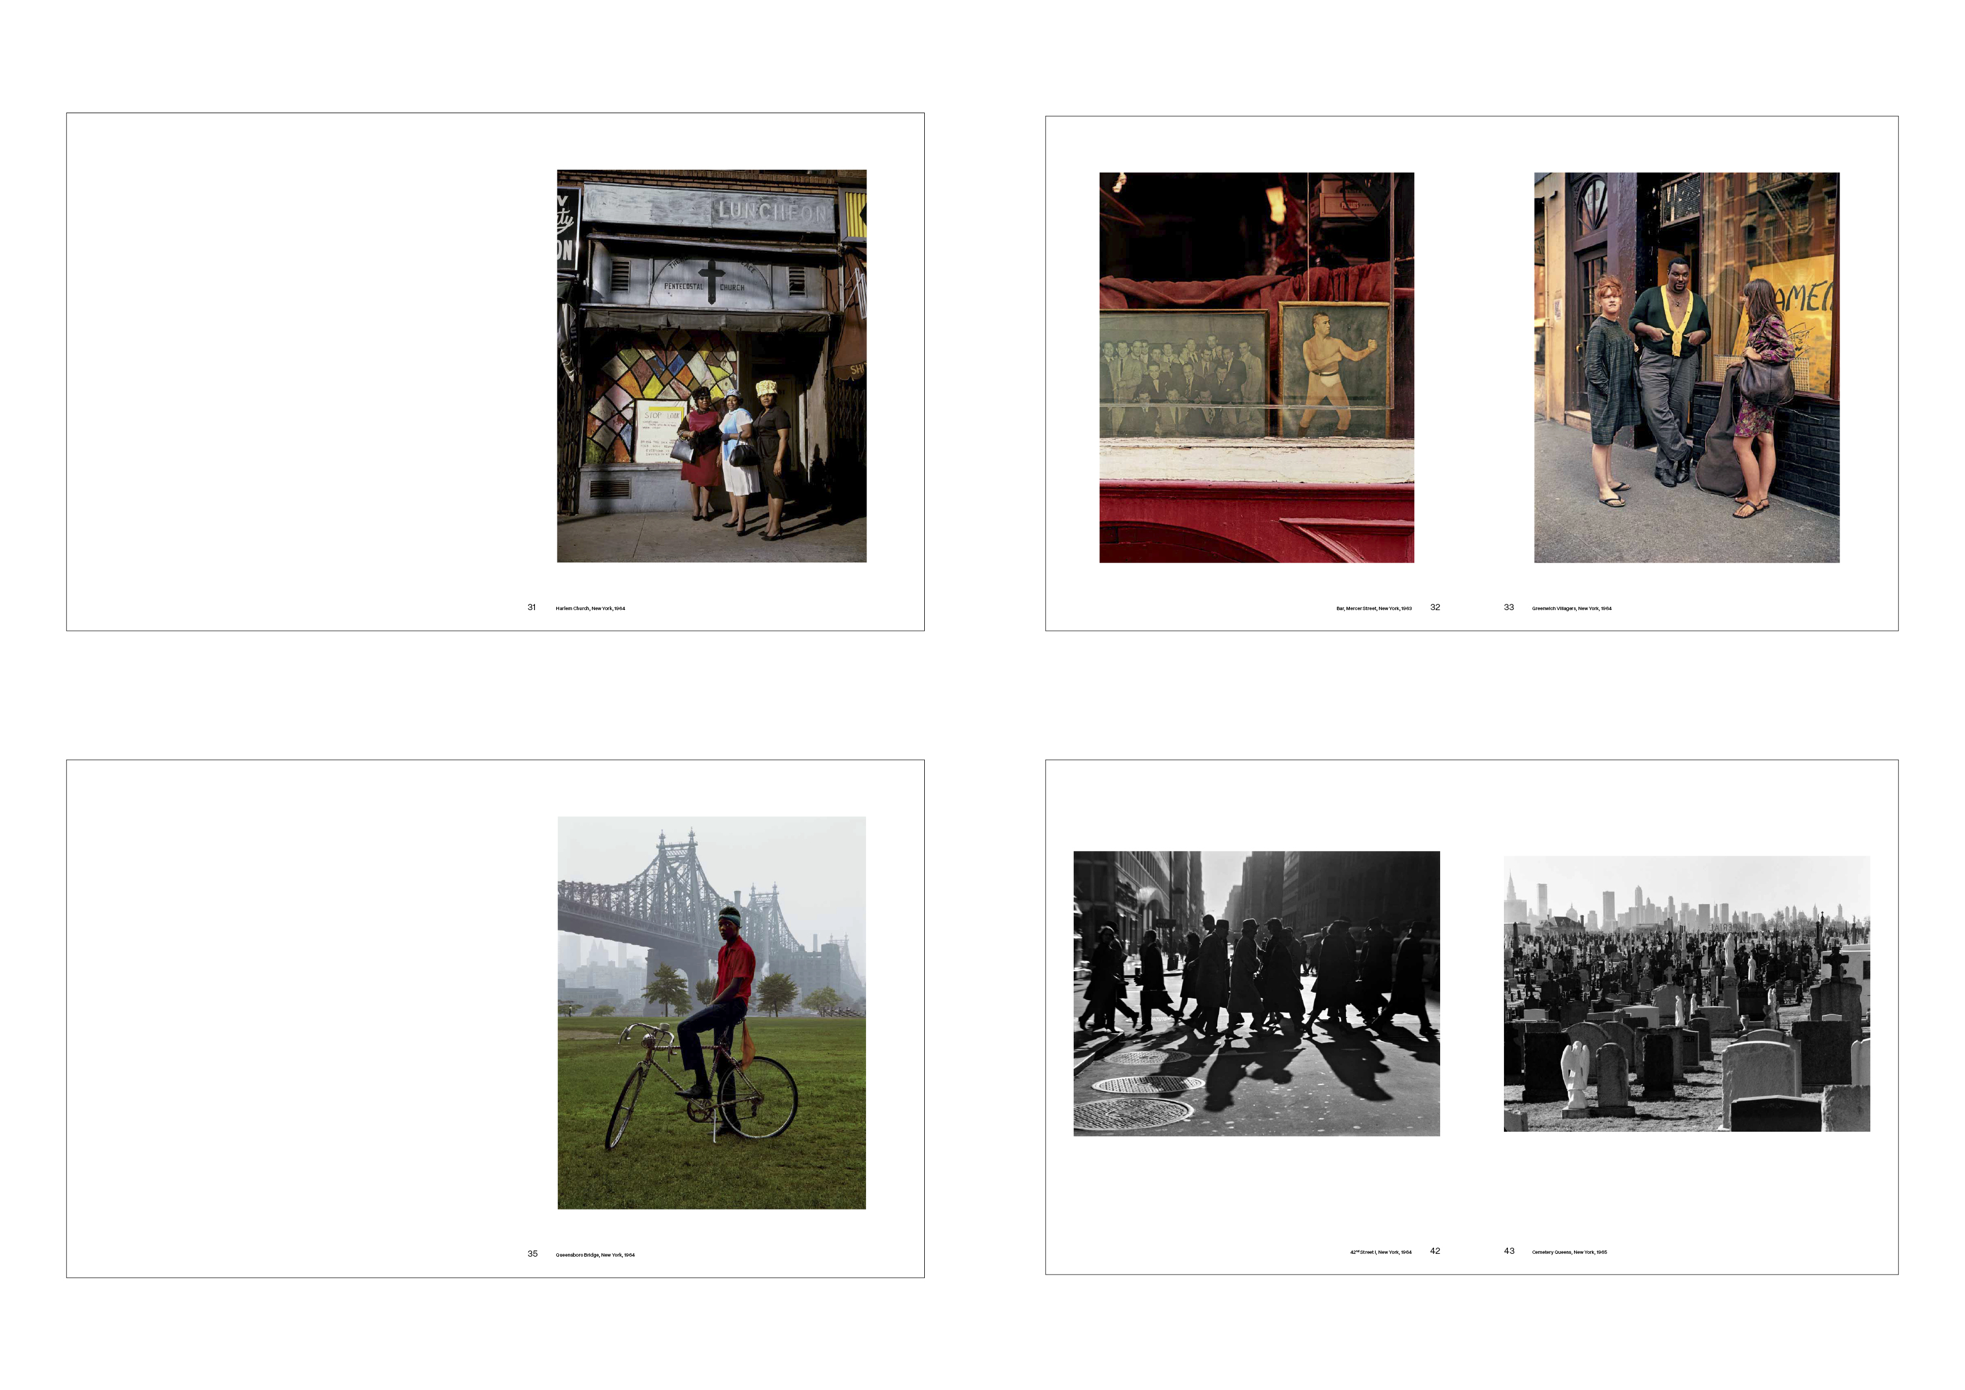Viewport: 1965px width, 1390px height.
Task: Click caption 'Harlem Church, New York, 1964'
Action: coord(590,608)
